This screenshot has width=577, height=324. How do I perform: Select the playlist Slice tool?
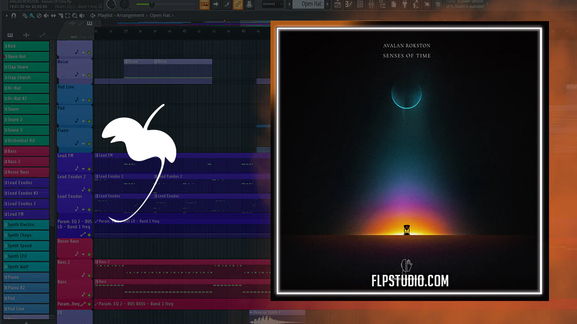tap(60, 15)
